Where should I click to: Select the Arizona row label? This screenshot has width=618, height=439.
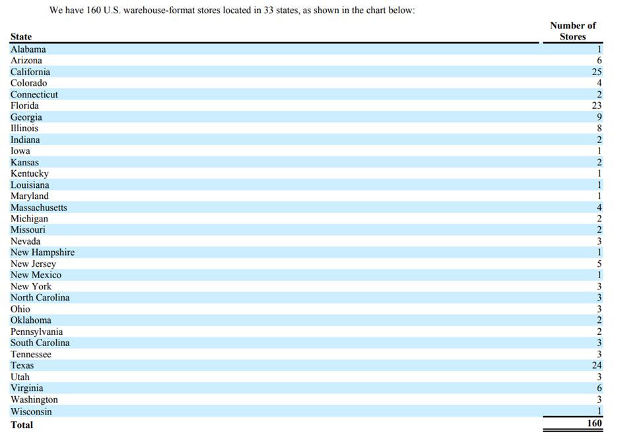click(26, 60)
